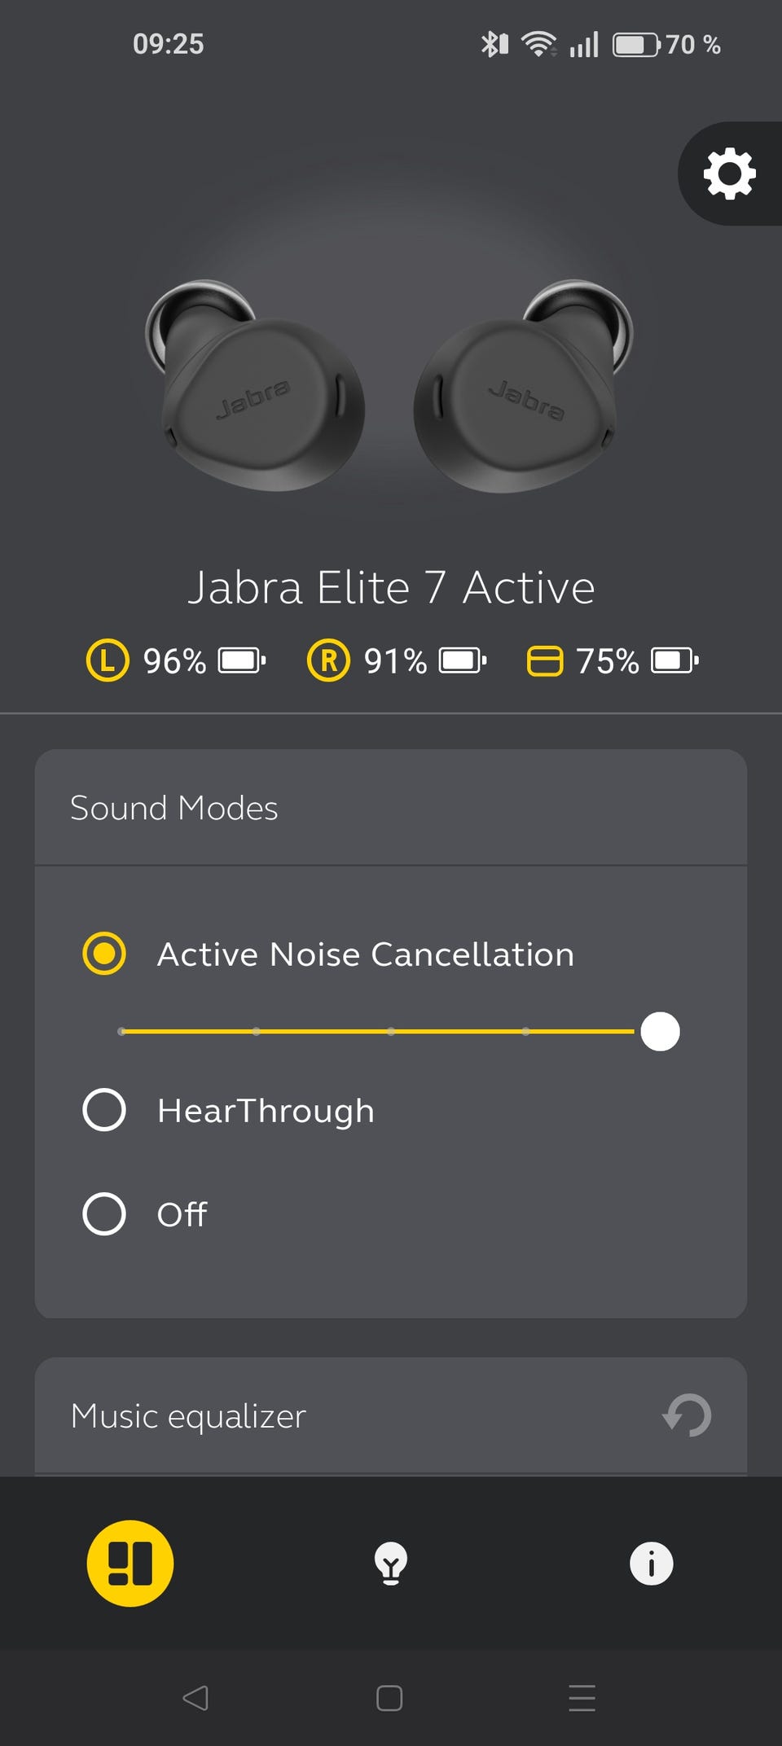The image size is (782, 1746).
Task: Open settings via the gear icon
Action: pos(729,173)
